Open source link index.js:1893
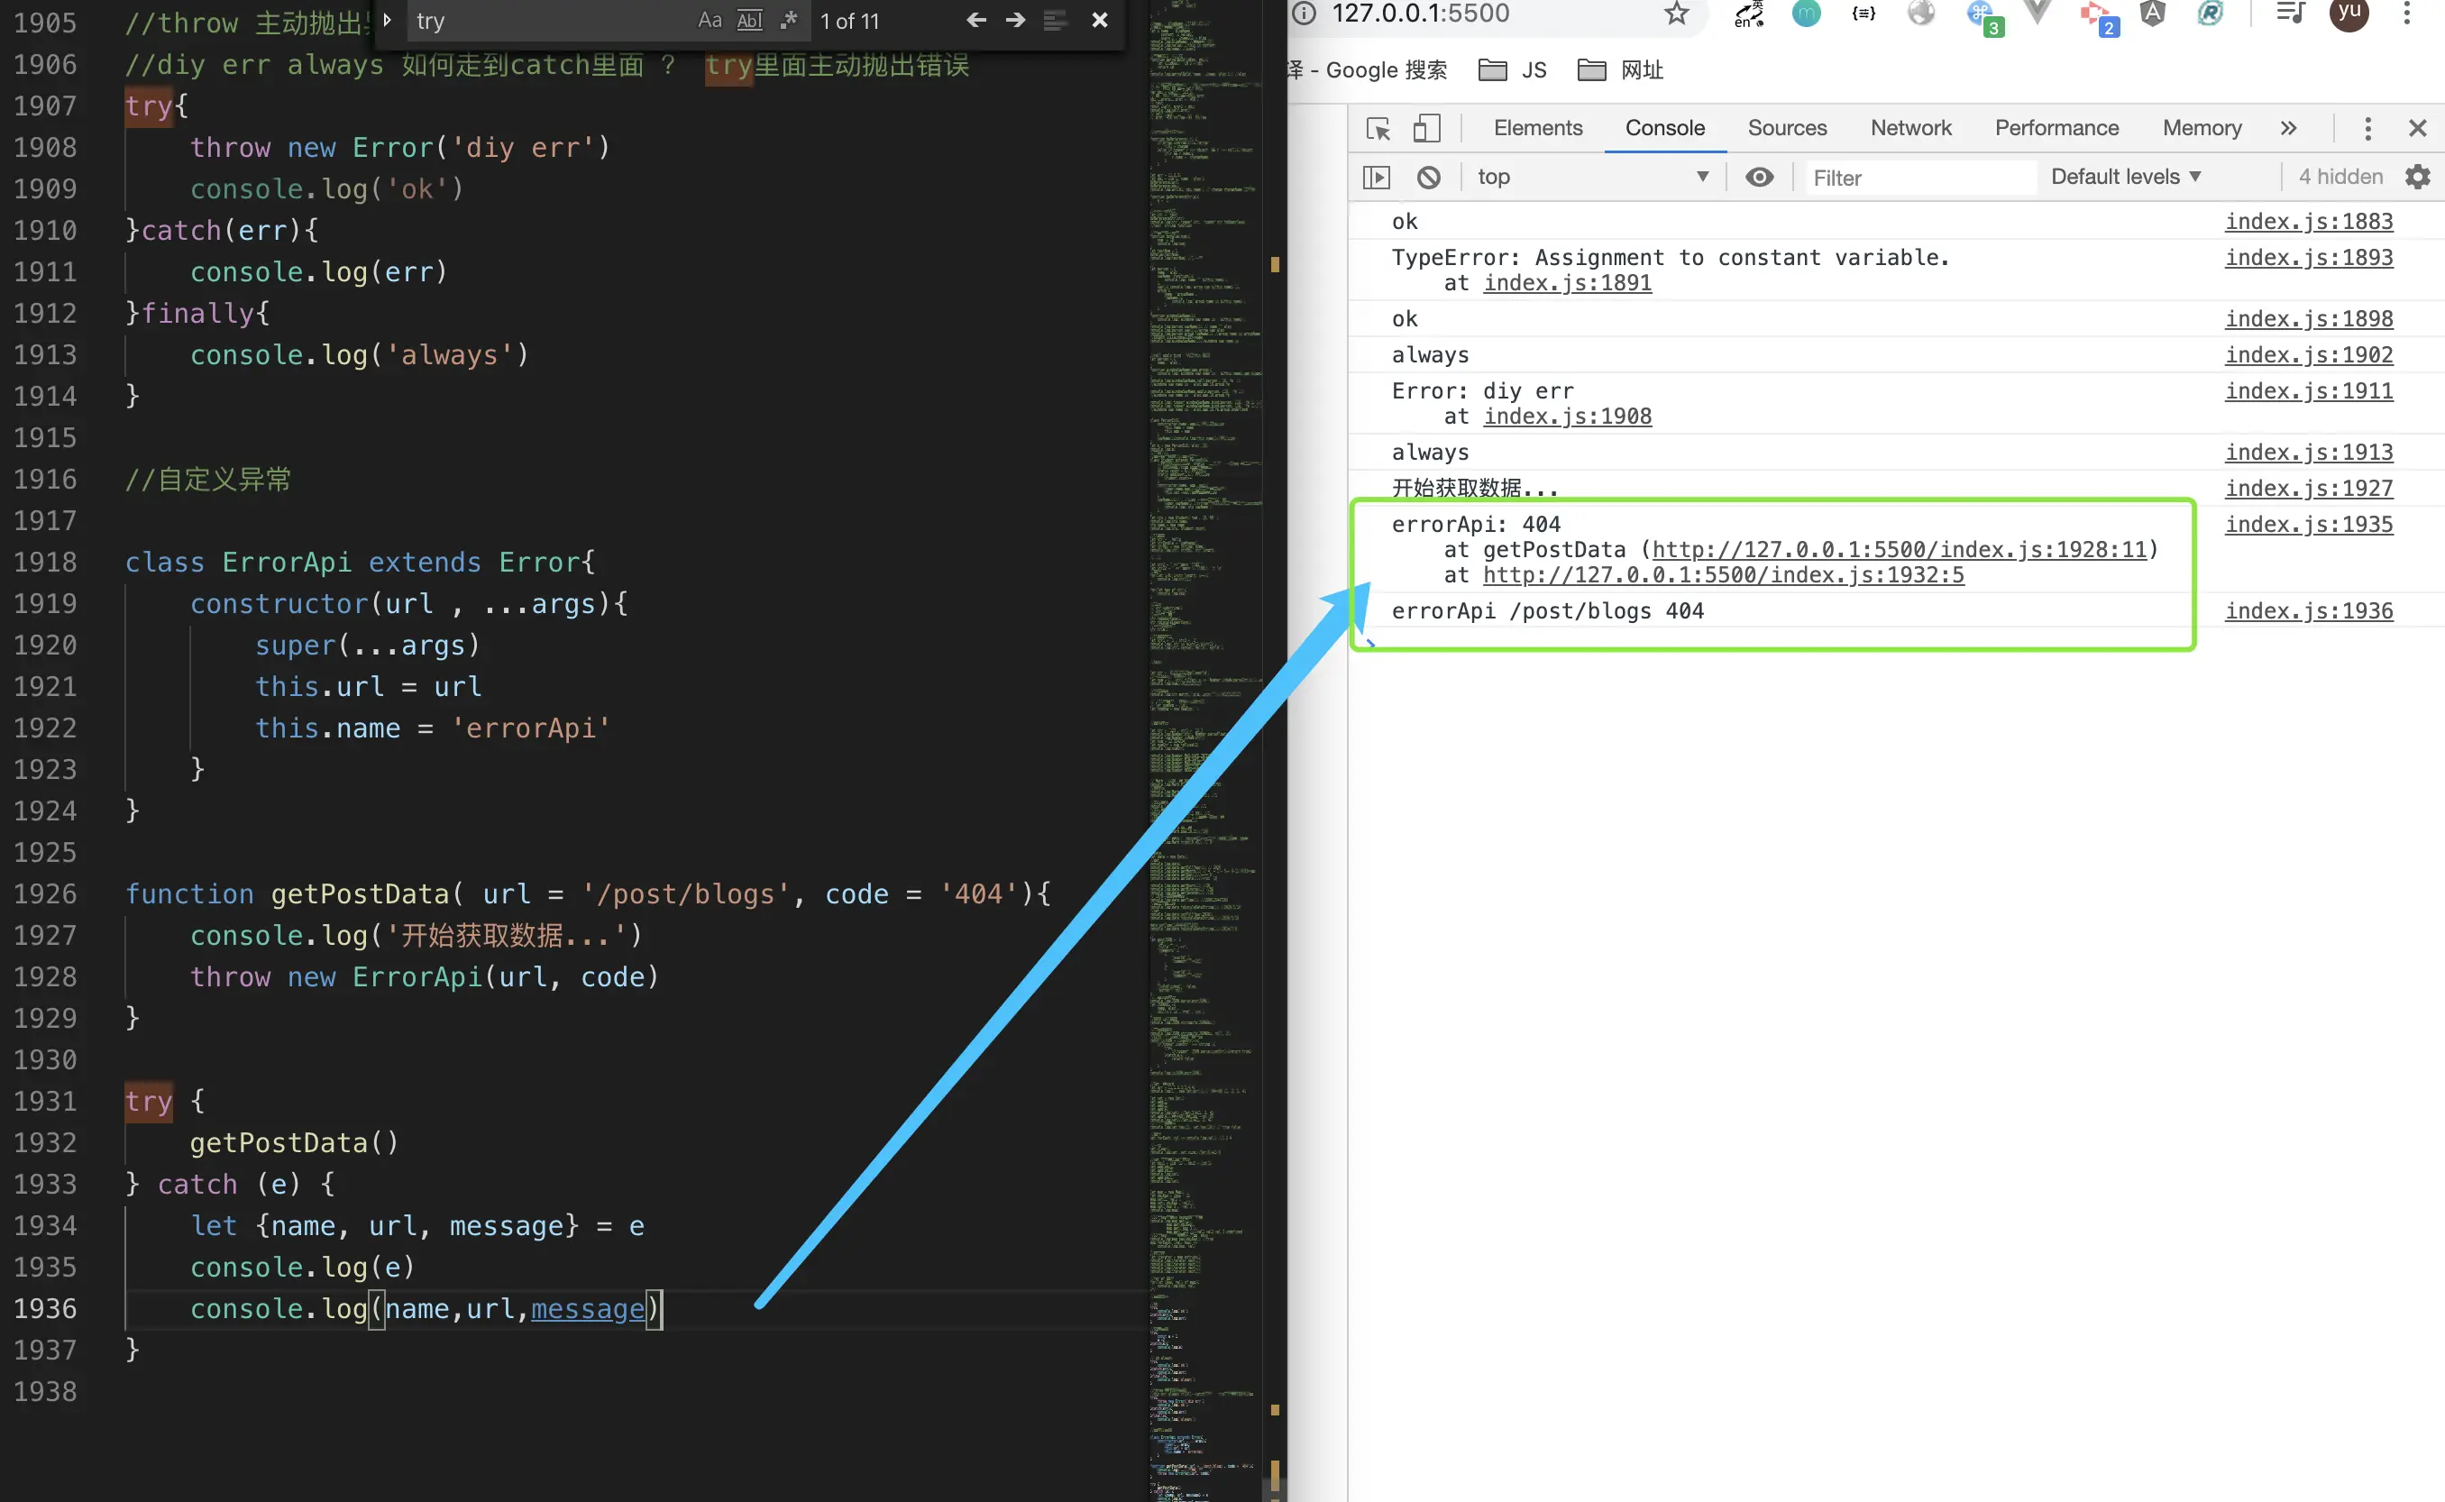This screenshot has height=1502, width=2445. [2308, 257]
